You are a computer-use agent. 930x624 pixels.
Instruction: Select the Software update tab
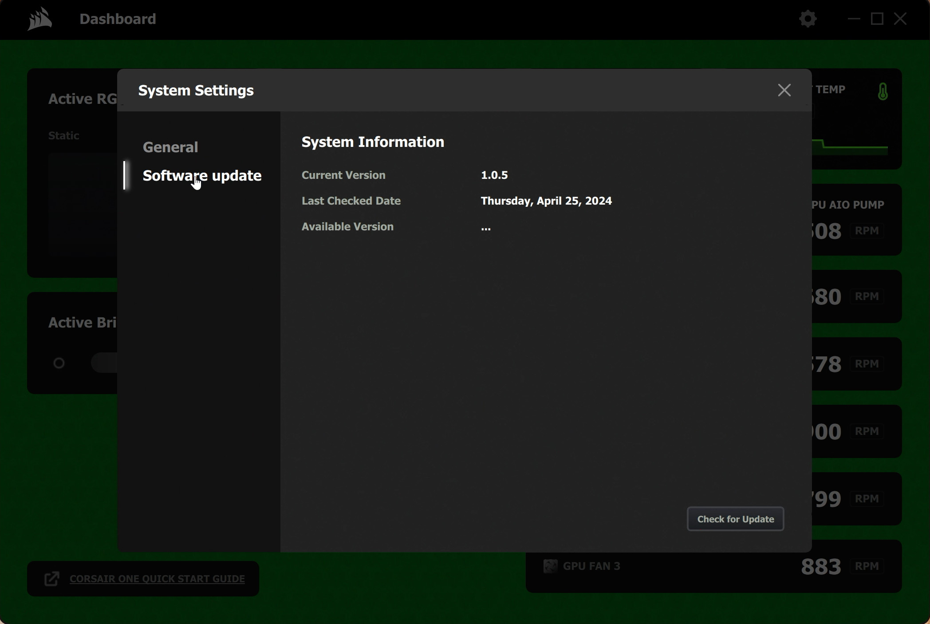[202, 176]
